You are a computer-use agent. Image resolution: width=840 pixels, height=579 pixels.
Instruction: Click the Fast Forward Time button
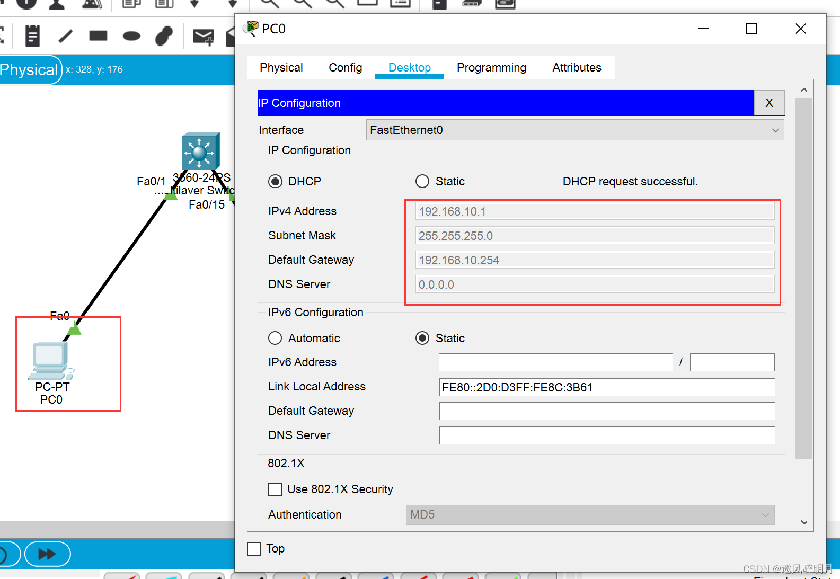click(47, 554)
